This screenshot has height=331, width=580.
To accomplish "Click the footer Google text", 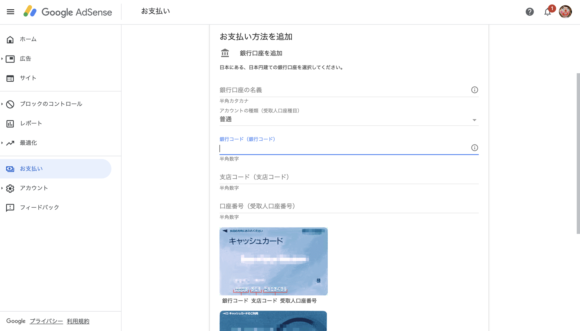I will (x=16, y=321).
